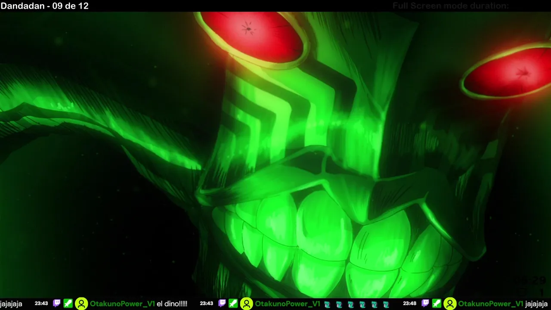Open the user avatar on the emote-only message
The height and width of the screenshot is (310, 551).
pyautogui.click(x=247, y=304)
